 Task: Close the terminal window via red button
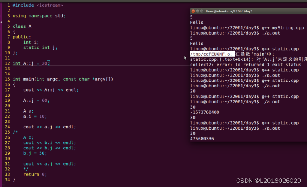[193, 11]
